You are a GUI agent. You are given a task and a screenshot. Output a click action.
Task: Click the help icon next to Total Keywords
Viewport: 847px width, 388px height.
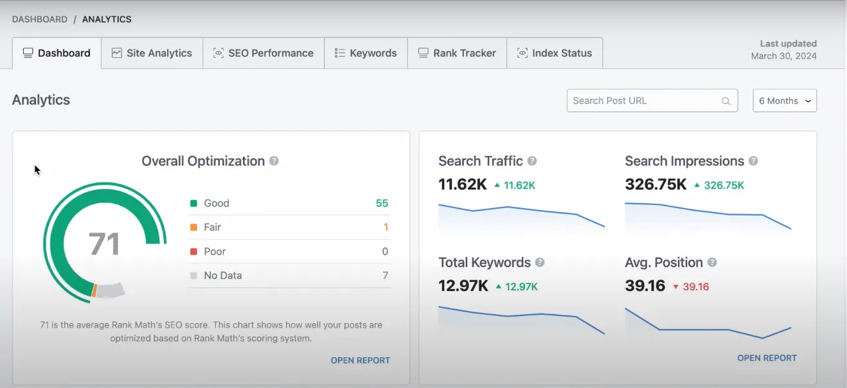(x=540, y=263)
